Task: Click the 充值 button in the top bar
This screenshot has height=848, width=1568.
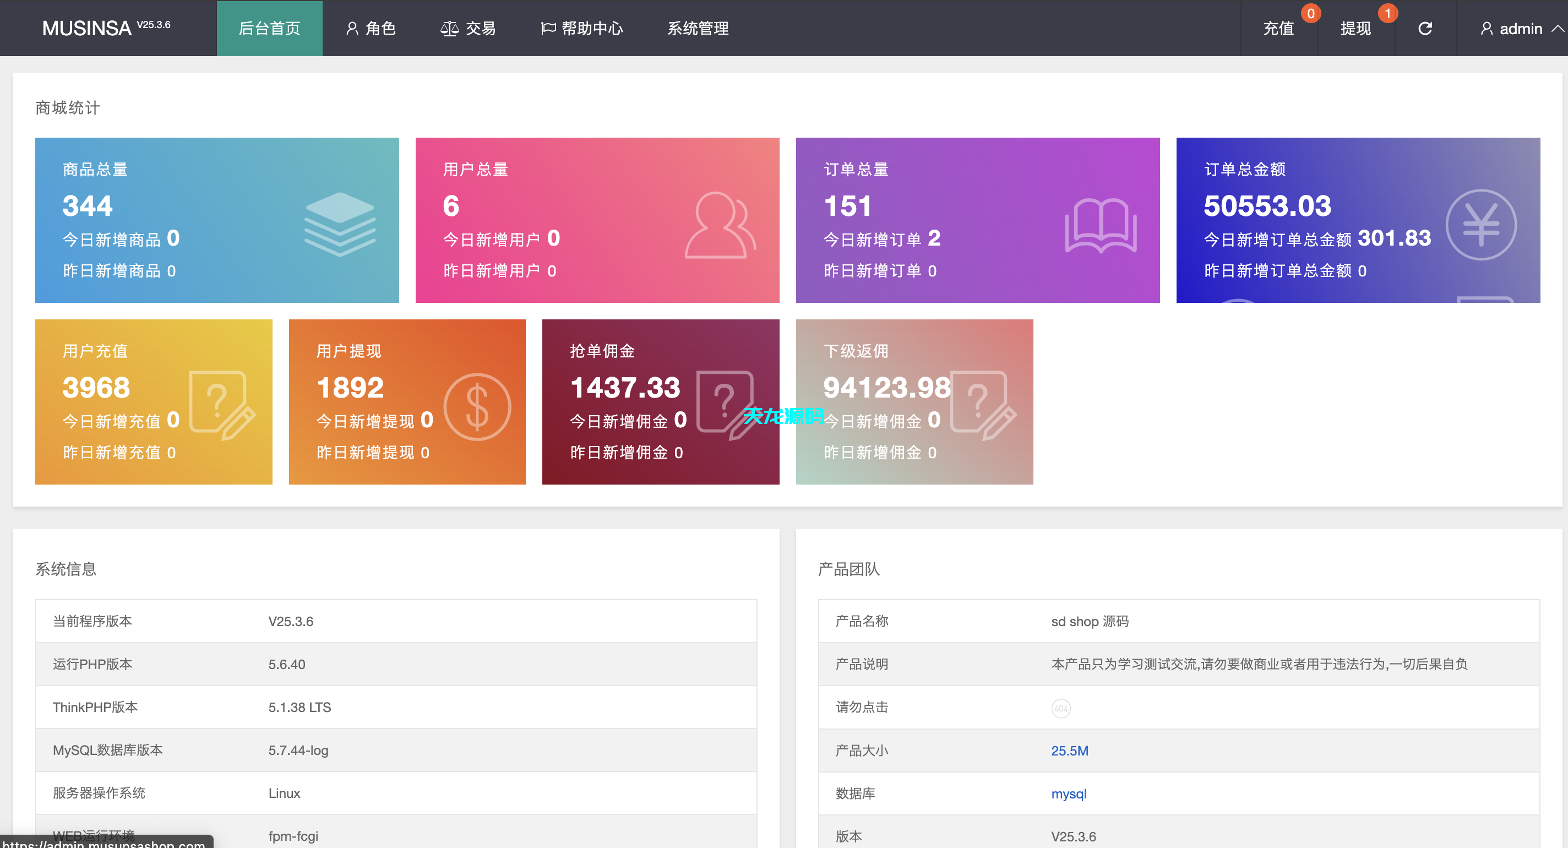Action: point(1279,28)
